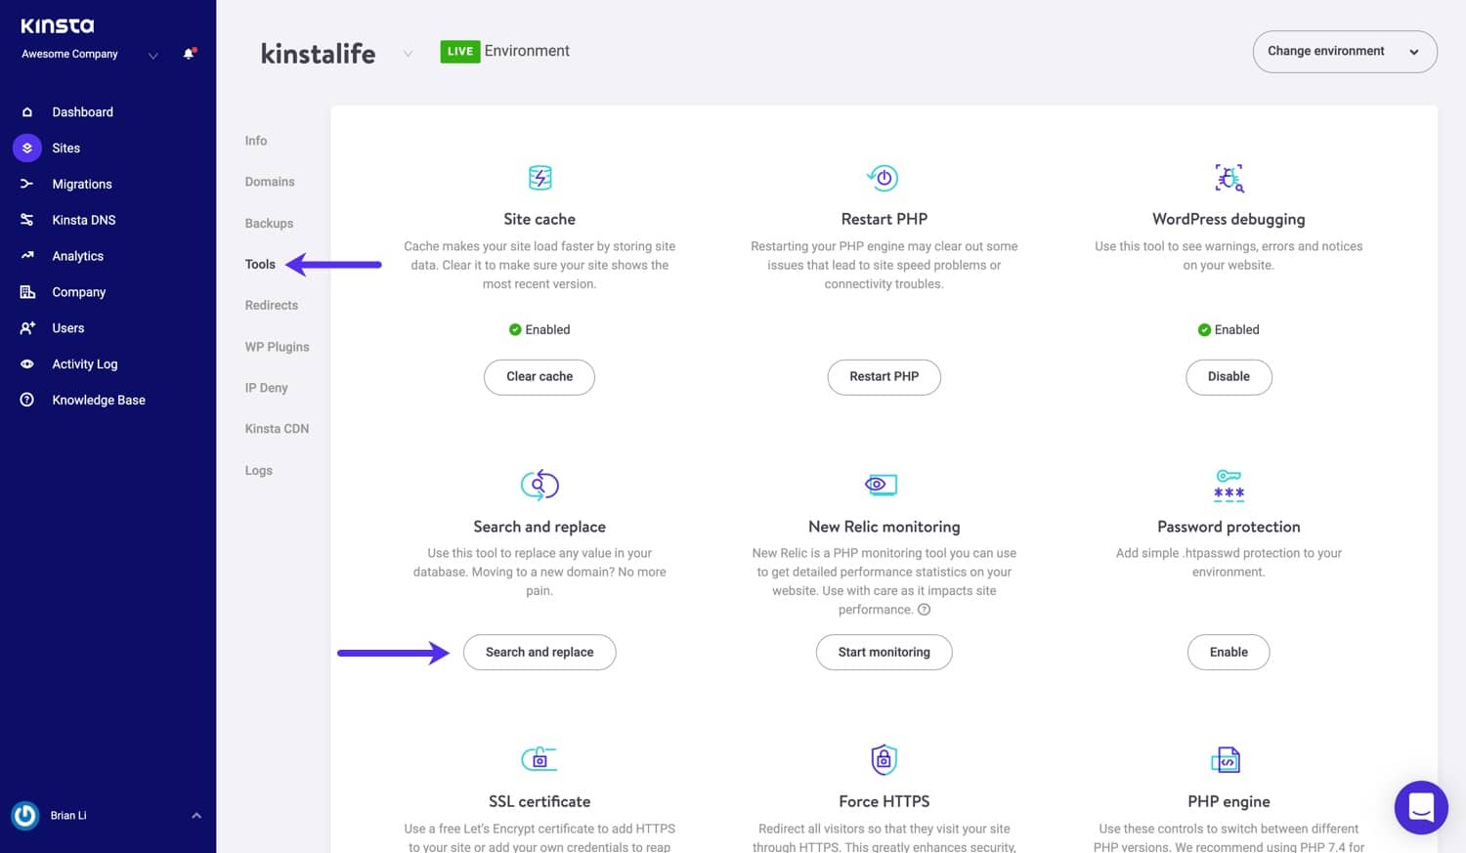Click the New Relic monitoring eye icon
The image size is (1466, 853).
click(x=881, y=485)
